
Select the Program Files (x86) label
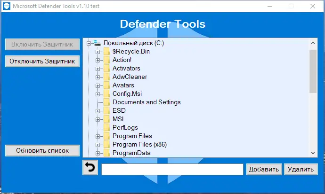click(x=139, y=145)
